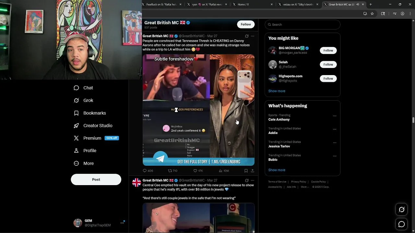Image resolution: width=415 pixels, height=233 pixels.
Task: Open the Cookie Policy link
Action: 318,182
